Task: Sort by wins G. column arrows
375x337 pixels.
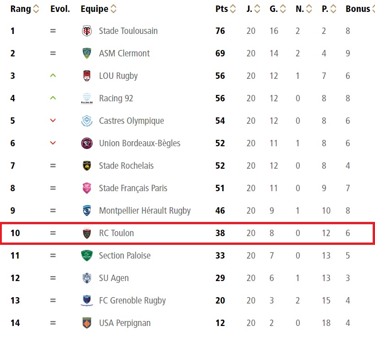Action: coord(283,9)
